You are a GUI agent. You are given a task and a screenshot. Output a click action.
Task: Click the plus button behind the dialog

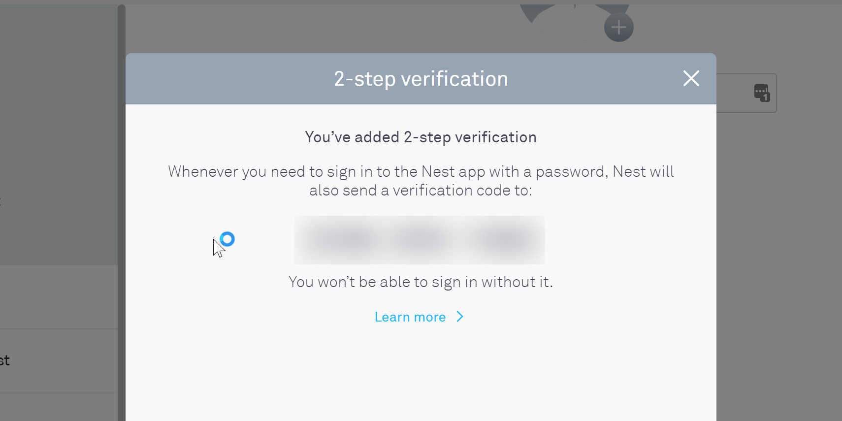[x=618, y=27]
